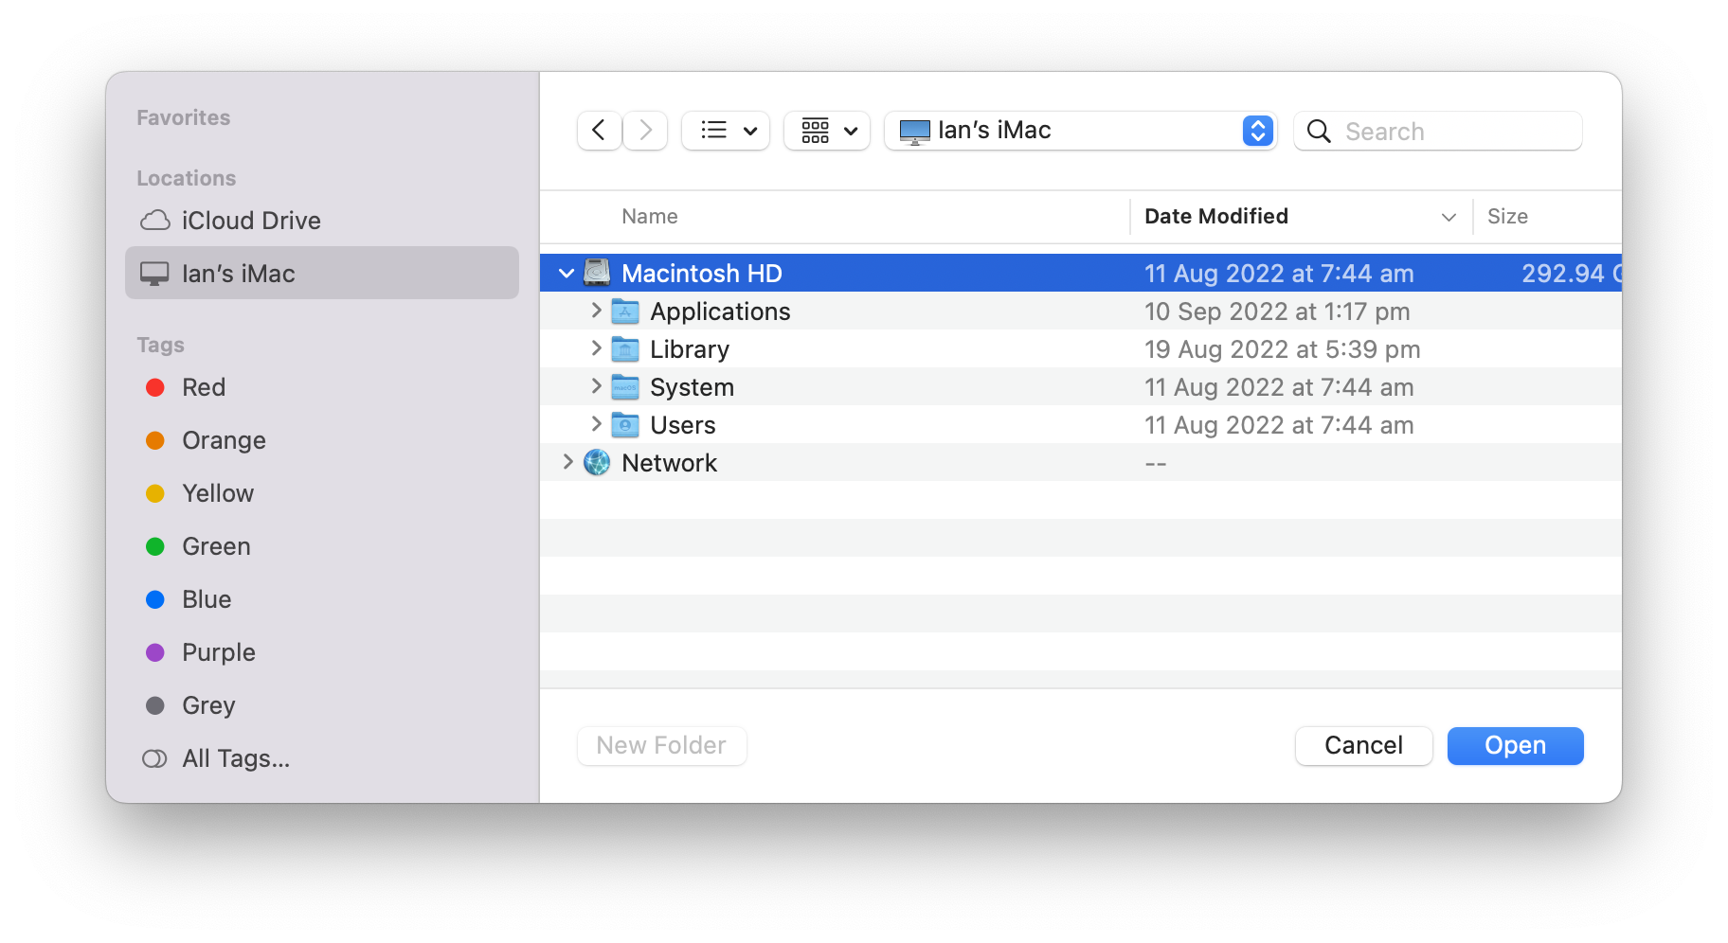Select Ian's iMac in the sidebar
Screen dimensions: 1728x943
[322, 274]
